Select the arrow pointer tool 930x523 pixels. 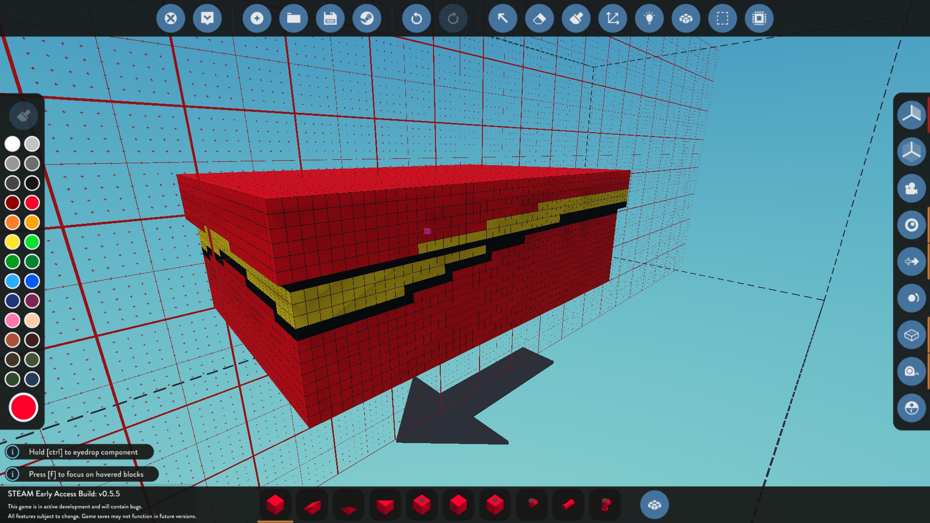coord(502,18)
